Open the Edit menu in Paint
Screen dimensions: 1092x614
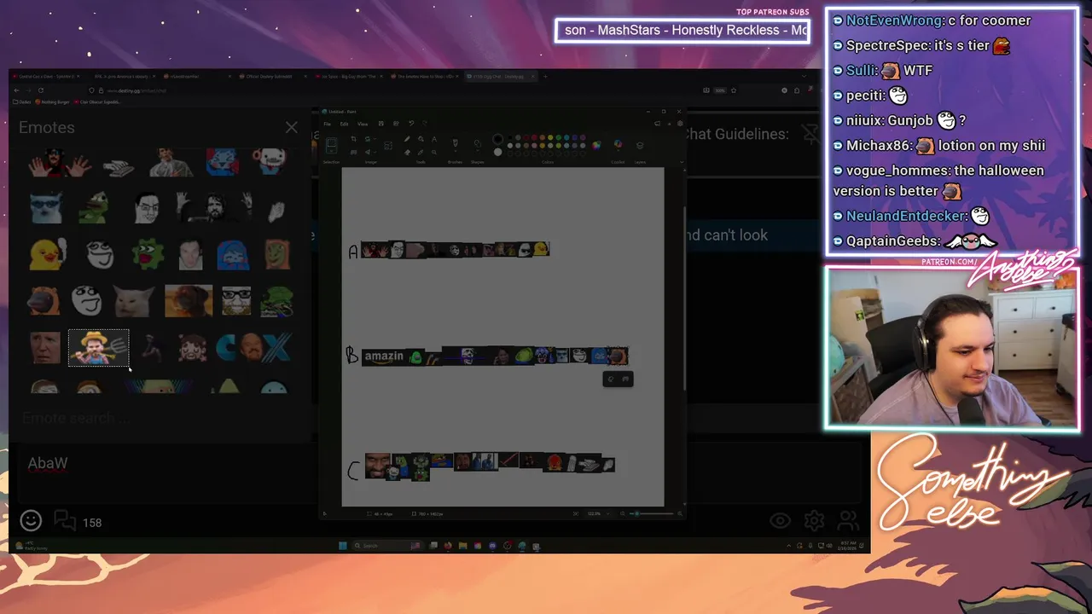coord(344,124)
